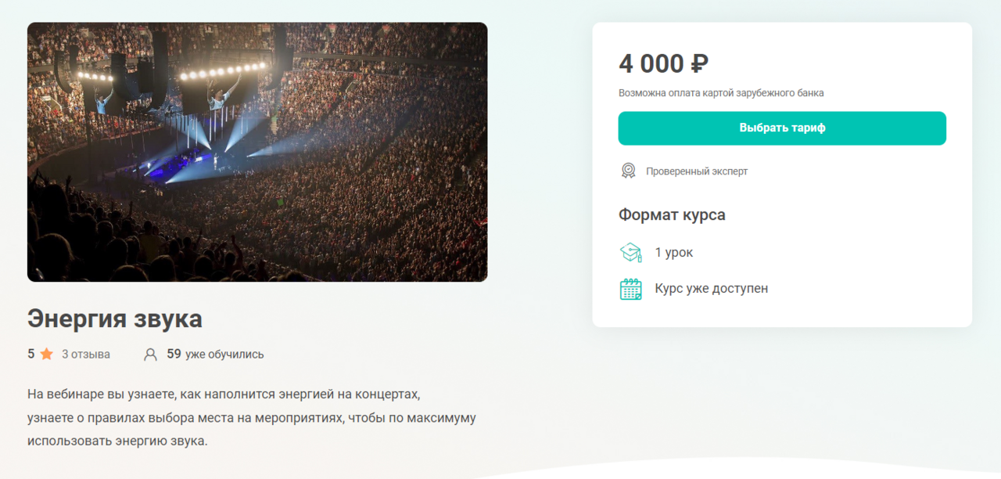Click the webinar description paragraph
This screenshot has height=479, width=1001.
[x=251, y=417]
